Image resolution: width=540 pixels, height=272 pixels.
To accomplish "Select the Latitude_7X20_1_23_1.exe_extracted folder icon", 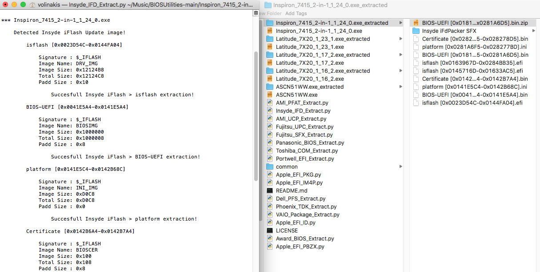I will tap(270, 39).
